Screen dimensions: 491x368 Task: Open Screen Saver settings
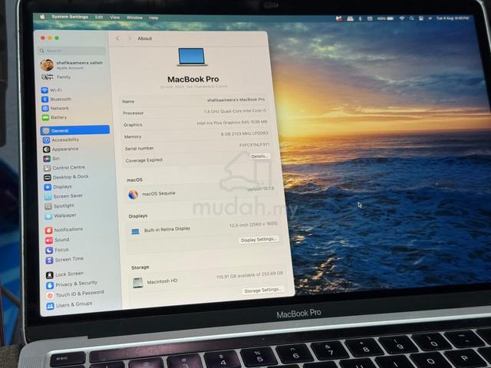coord(64,196)
